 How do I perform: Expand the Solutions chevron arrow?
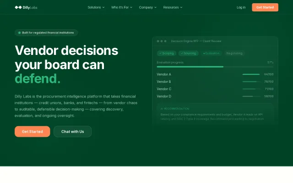pyautogui.click(x=103, y=7)
